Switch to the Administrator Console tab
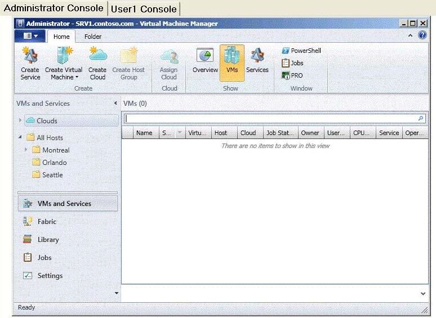The height and width of the screenshot is (318, 436). click(x=54, y=8)
